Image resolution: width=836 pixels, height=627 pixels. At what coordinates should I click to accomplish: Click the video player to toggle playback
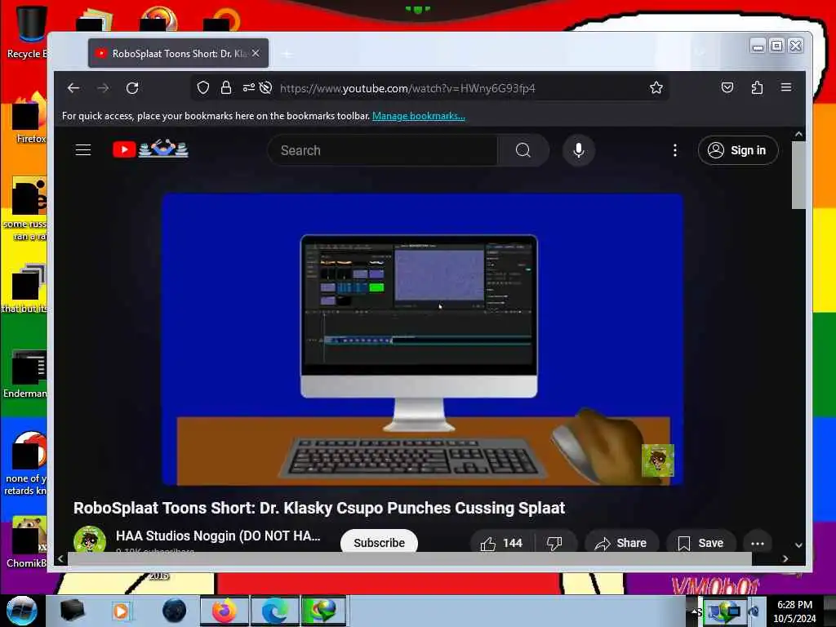[422, 339]
